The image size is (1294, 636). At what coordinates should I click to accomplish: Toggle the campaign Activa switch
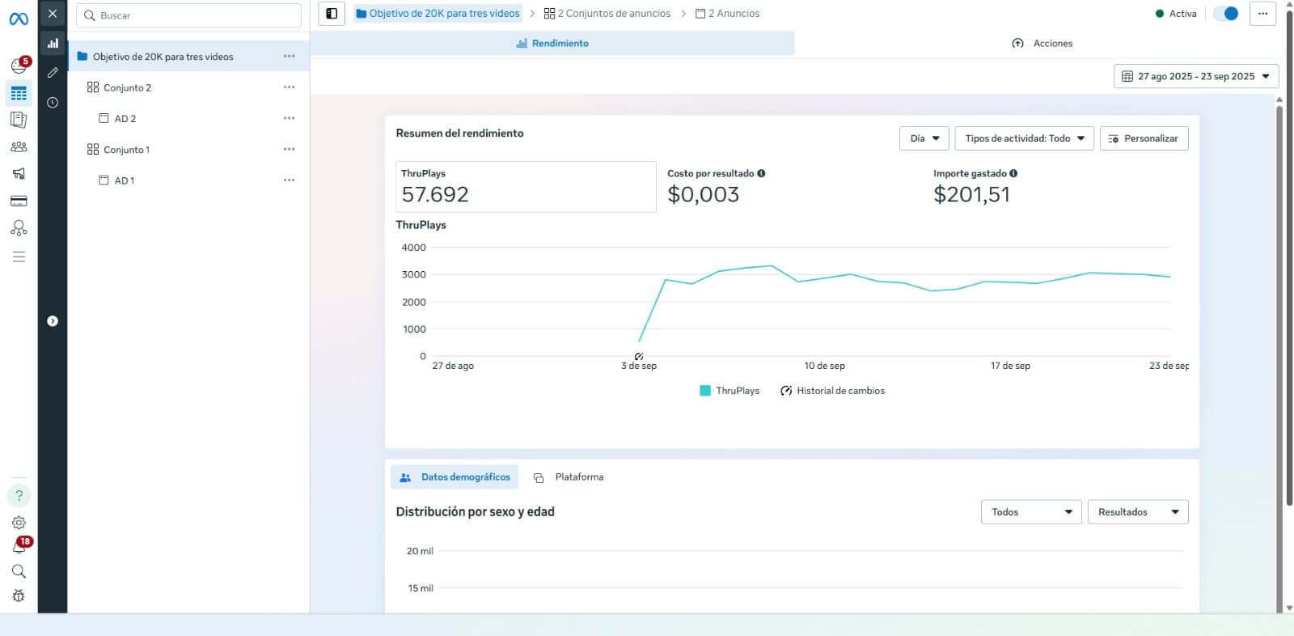pyautogui.click(x=1226, y=14)
